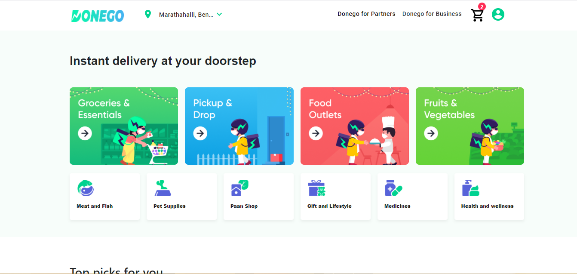
Task: Open the Pickup & Drop card
Action: 239,126
